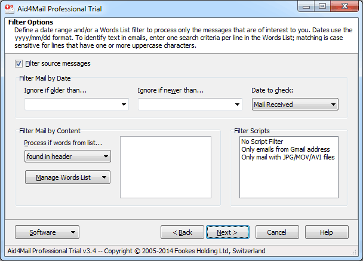363x261 pixels.
Task: Click the Manage Words List button
Action: click(x=67, y=177)
